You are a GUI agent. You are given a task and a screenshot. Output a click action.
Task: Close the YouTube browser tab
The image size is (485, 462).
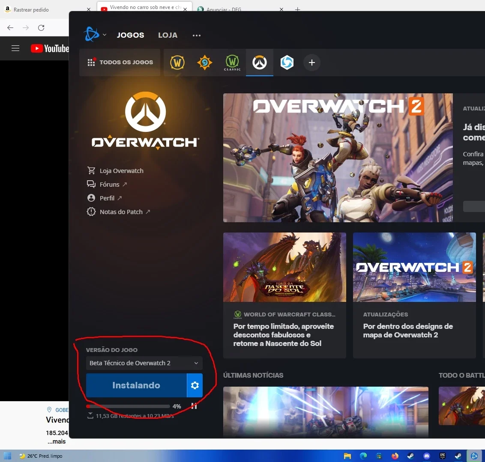coord(185,9)
